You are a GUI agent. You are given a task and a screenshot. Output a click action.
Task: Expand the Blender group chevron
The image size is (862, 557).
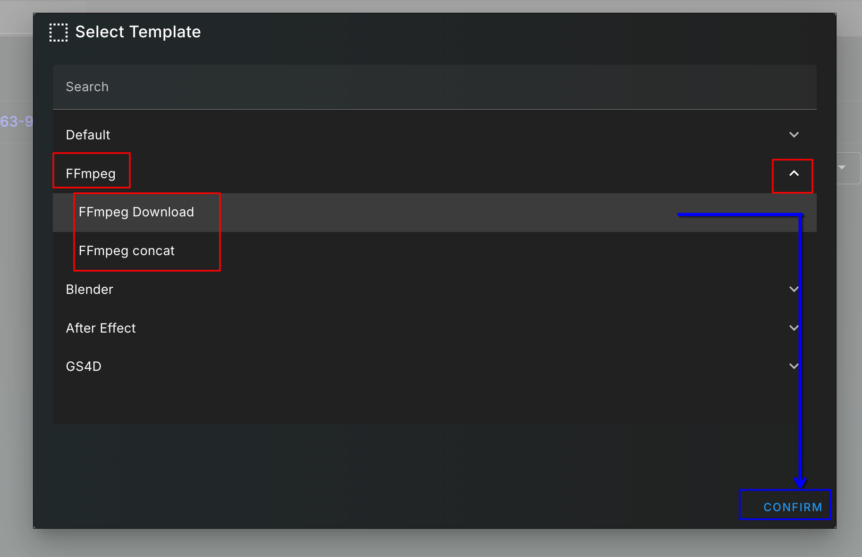pos(794,289)
